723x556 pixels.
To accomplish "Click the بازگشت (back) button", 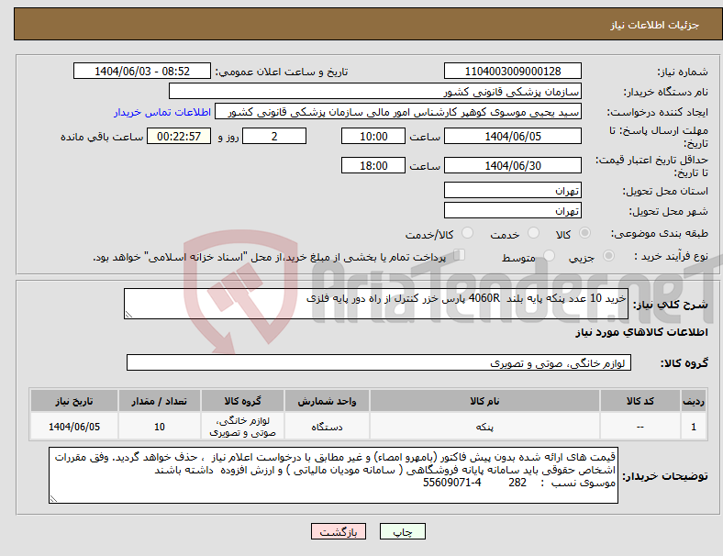I will click(339, 531).
